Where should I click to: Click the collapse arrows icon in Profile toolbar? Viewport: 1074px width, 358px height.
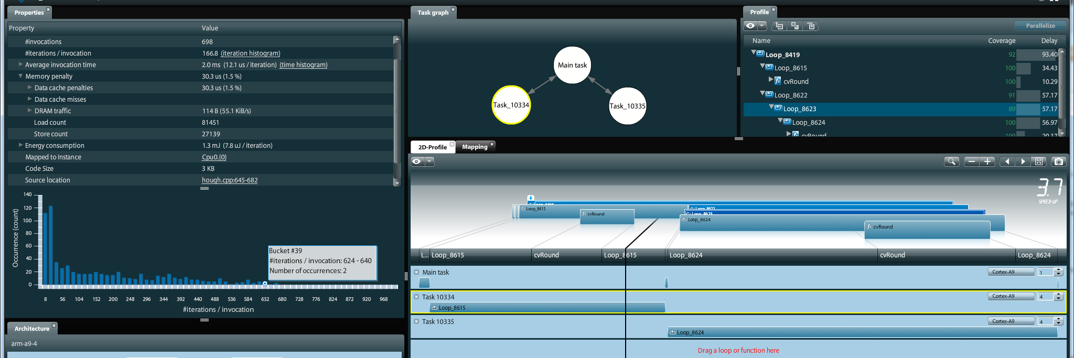[795, 26]
